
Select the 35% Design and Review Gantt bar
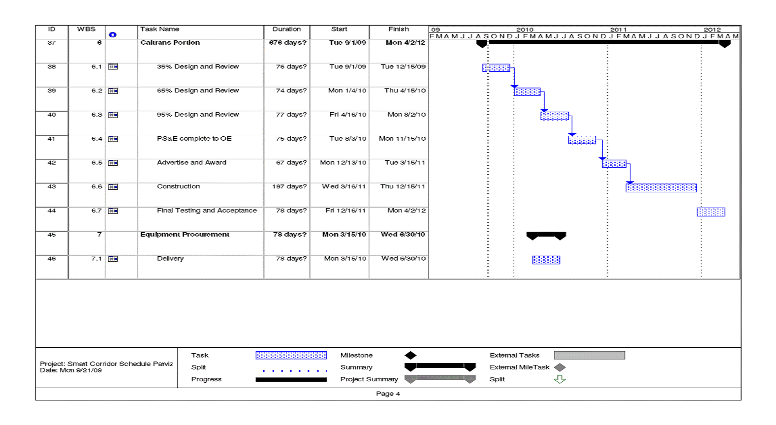(x=496, y=68)
